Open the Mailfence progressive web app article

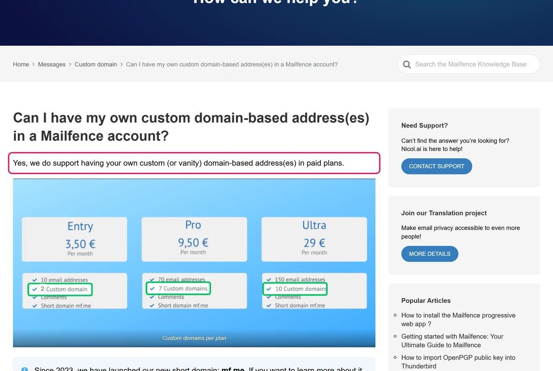pos(458,320)
